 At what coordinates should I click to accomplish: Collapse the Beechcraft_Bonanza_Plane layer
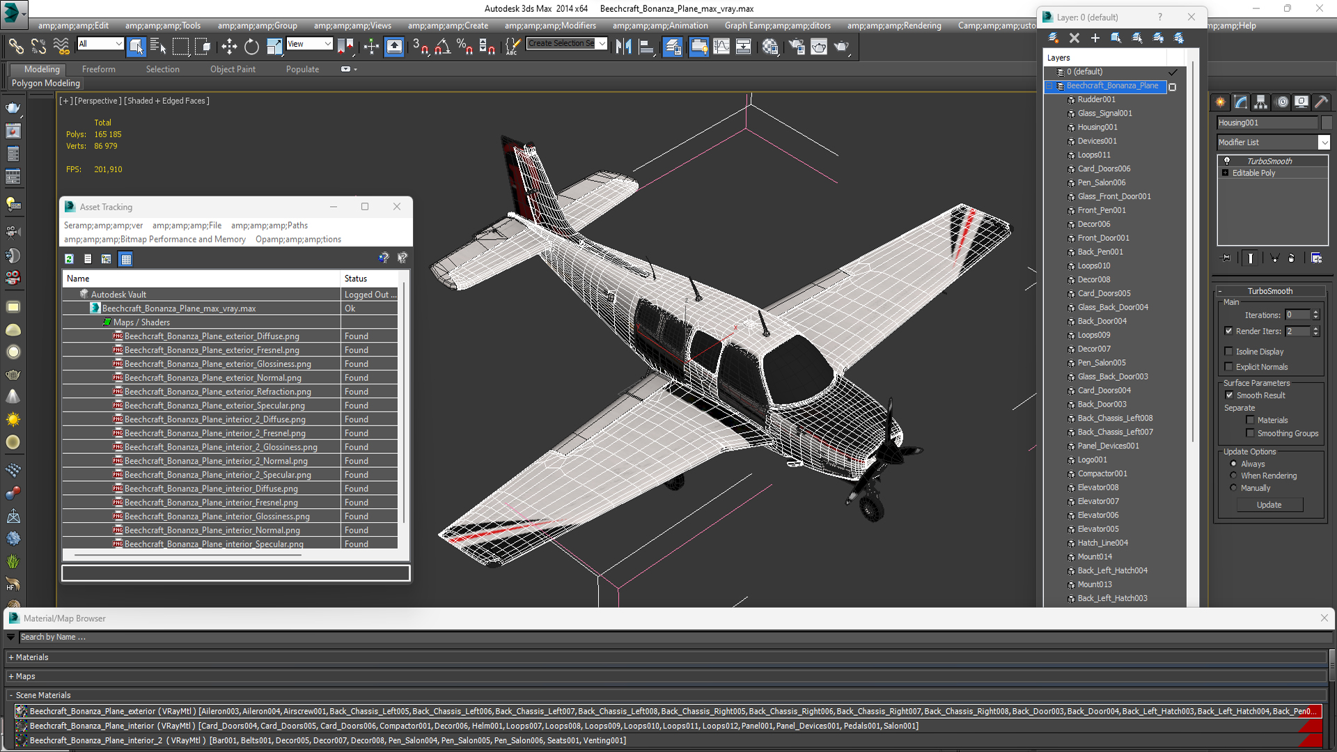1049,86
